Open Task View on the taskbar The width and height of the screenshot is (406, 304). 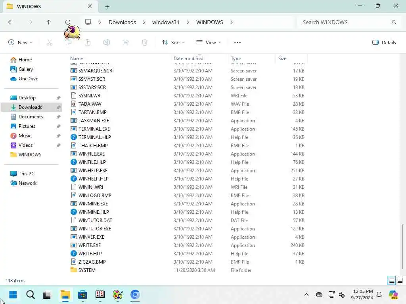click(x=47, y=294)
